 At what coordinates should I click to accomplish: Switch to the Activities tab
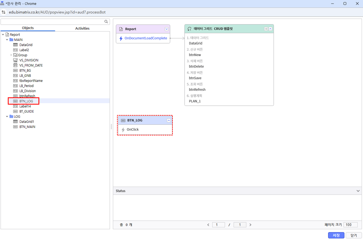82,28
